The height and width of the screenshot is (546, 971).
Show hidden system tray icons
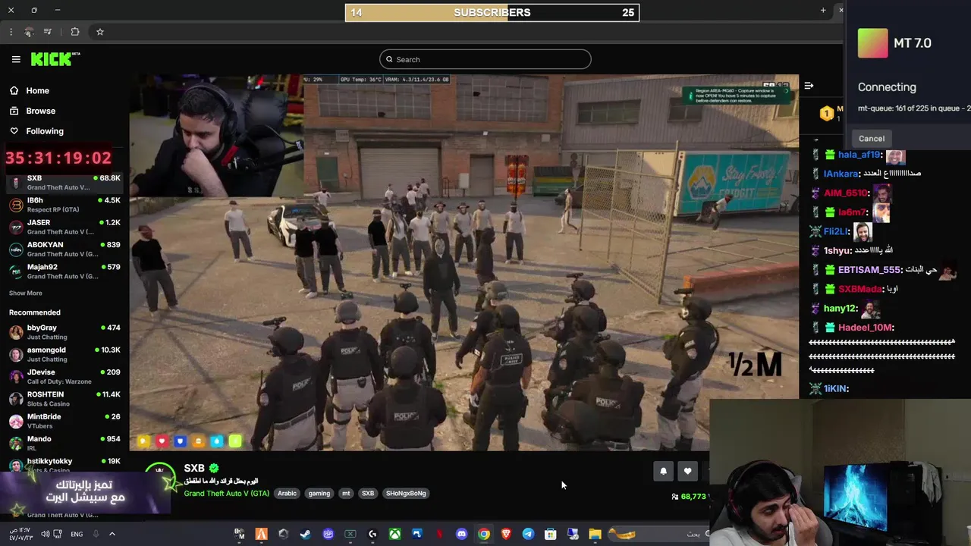click(112, 534)
